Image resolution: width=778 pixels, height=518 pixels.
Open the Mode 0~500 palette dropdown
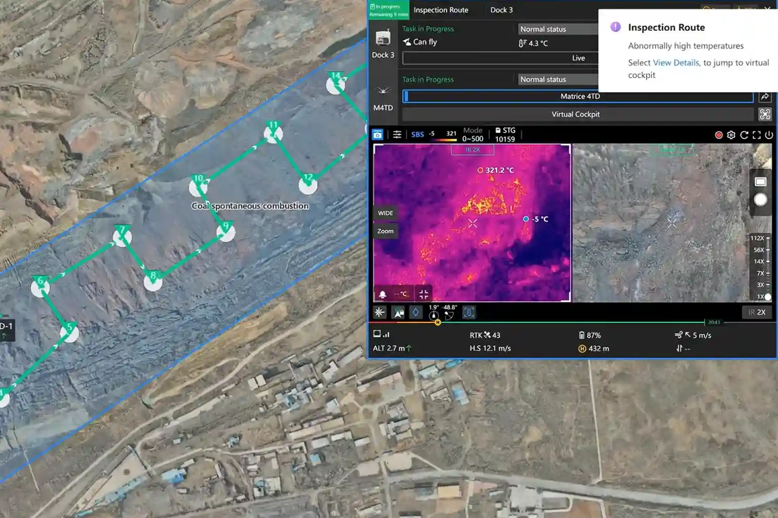coord(472,134)
